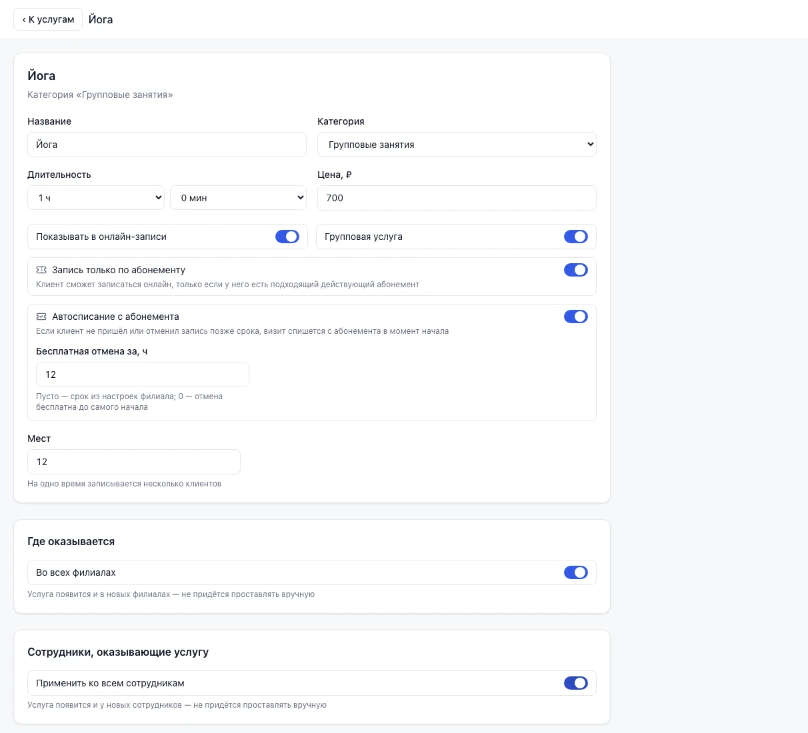This screenshot has width=808, height=733.
Task: Click the Бесплатная отмена за hours field
Action: coord(143,374)
